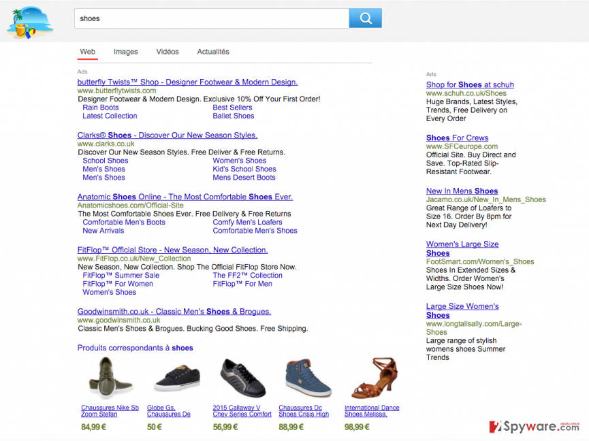Open 'Large Size Women's Shoes' sidebar ad
Screen dimensions: 589x441
[462, 311]
